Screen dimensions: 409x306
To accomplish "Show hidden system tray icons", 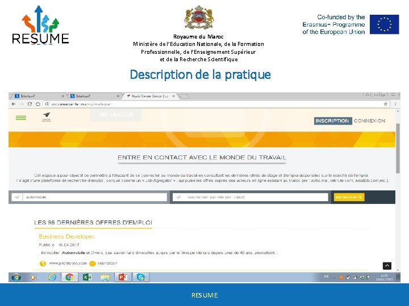I will pyautogui.click(x=334, y=277).
